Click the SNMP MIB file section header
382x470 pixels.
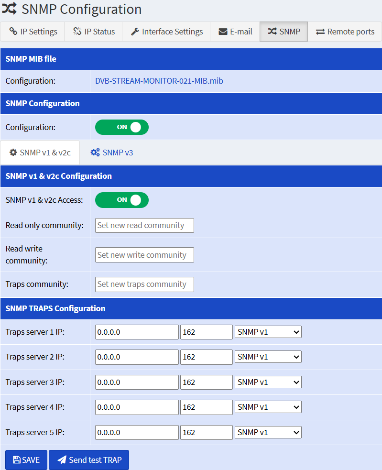click(191, 59)
